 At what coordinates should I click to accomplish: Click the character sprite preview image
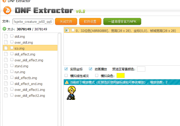tap(71, 93)
